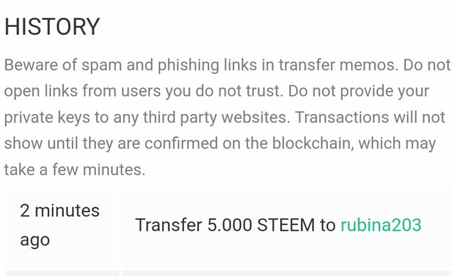Click the word "ago" in the timestamp cell
The width and height of the screenshot is (455, 276).
pyautogui.click(x=35, y=240)
